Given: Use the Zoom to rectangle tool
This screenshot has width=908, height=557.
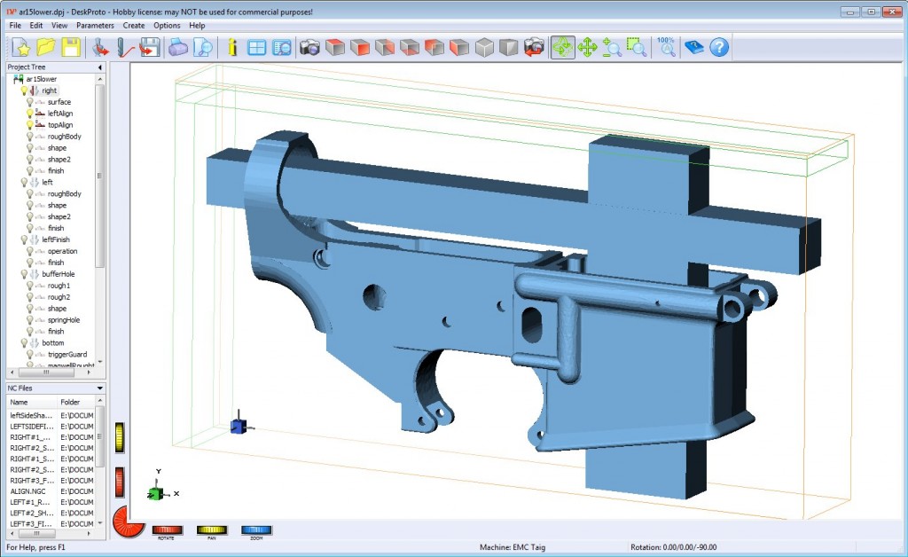Looking at the screenshot, I should point(635,47).
